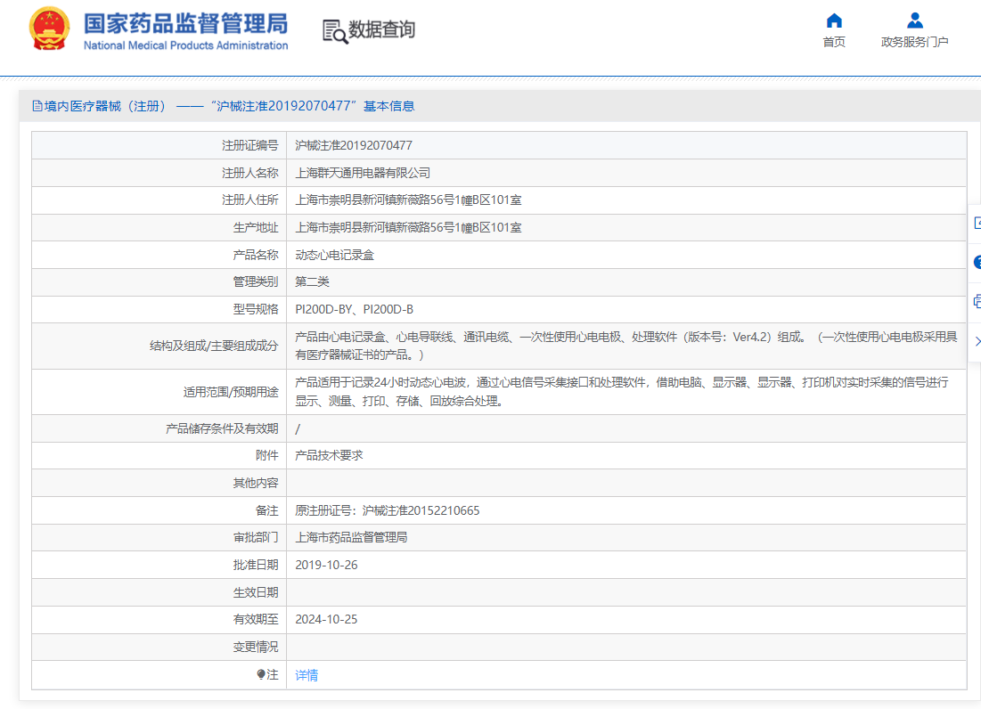
Task: Click the 适用范围/预期用途 description text
Action: coord(622,391)
